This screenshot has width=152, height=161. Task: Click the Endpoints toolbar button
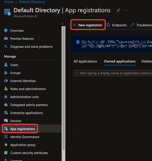(116, 25)
